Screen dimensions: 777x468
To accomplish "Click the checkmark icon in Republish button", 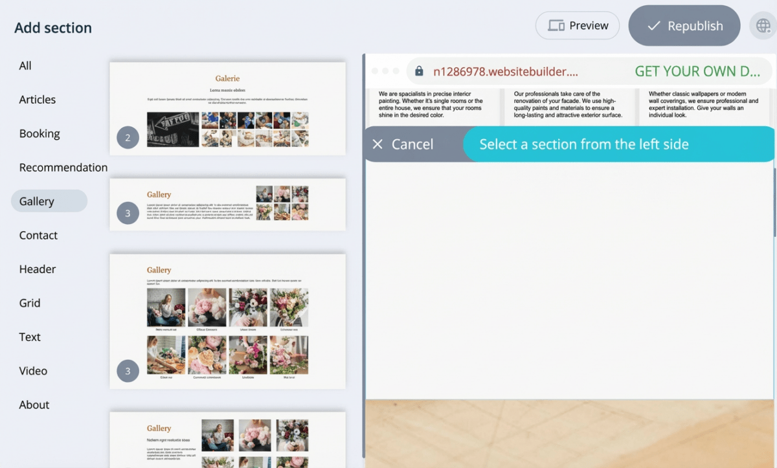I will tap(654, 26).
